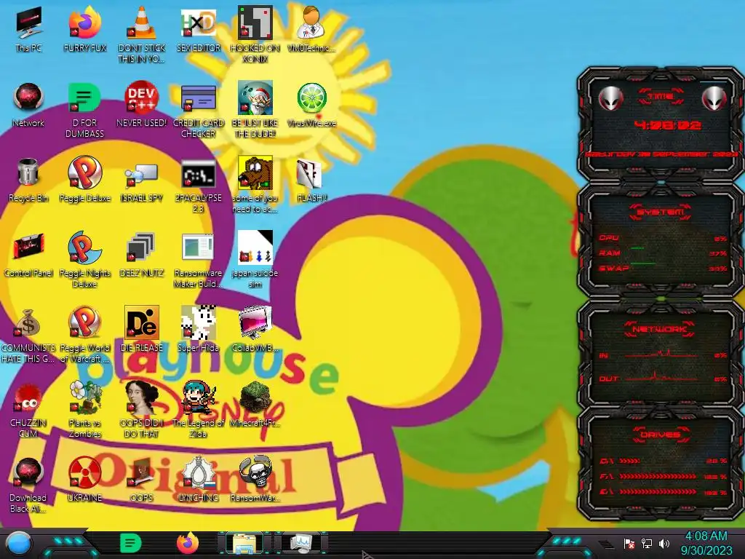Open the monitor app on taskbar

click(300, 543)
